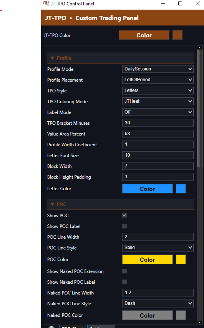Click the Block Width field
Image resolution: width=204 pixels, height=328 pixels.
point(158,166)
